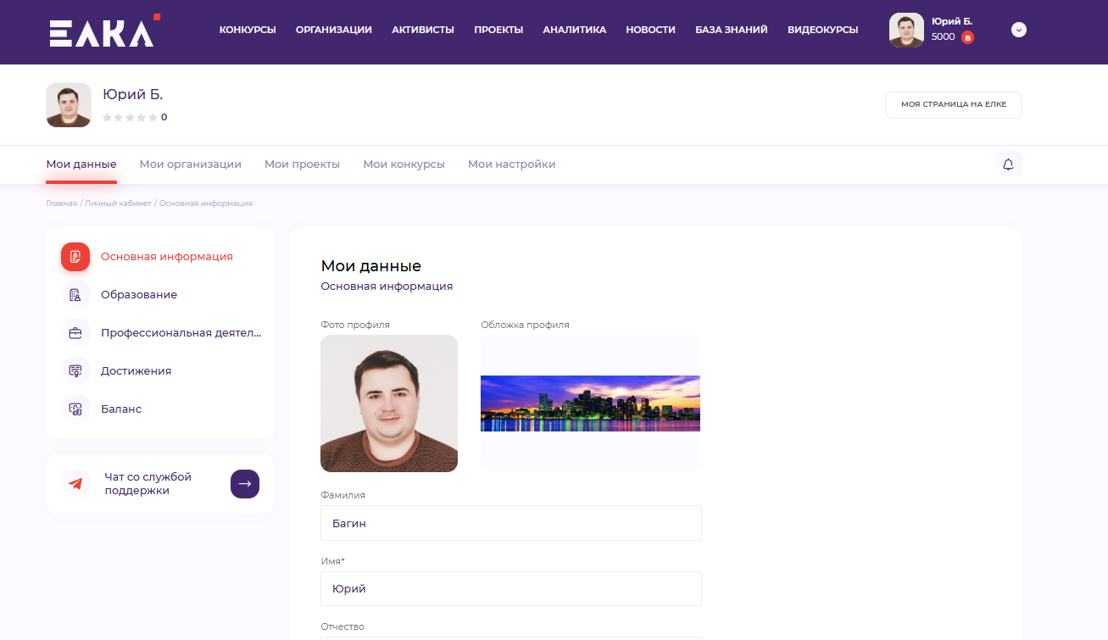The image size is (1108, 640).
Task: Click the profile rating stars
Action: click(x=130, y=118)
